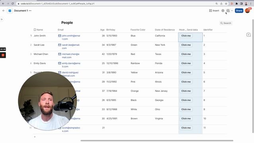Open the david.rodriguez email link
Viewport: 254px width, 143px height.
70,74
